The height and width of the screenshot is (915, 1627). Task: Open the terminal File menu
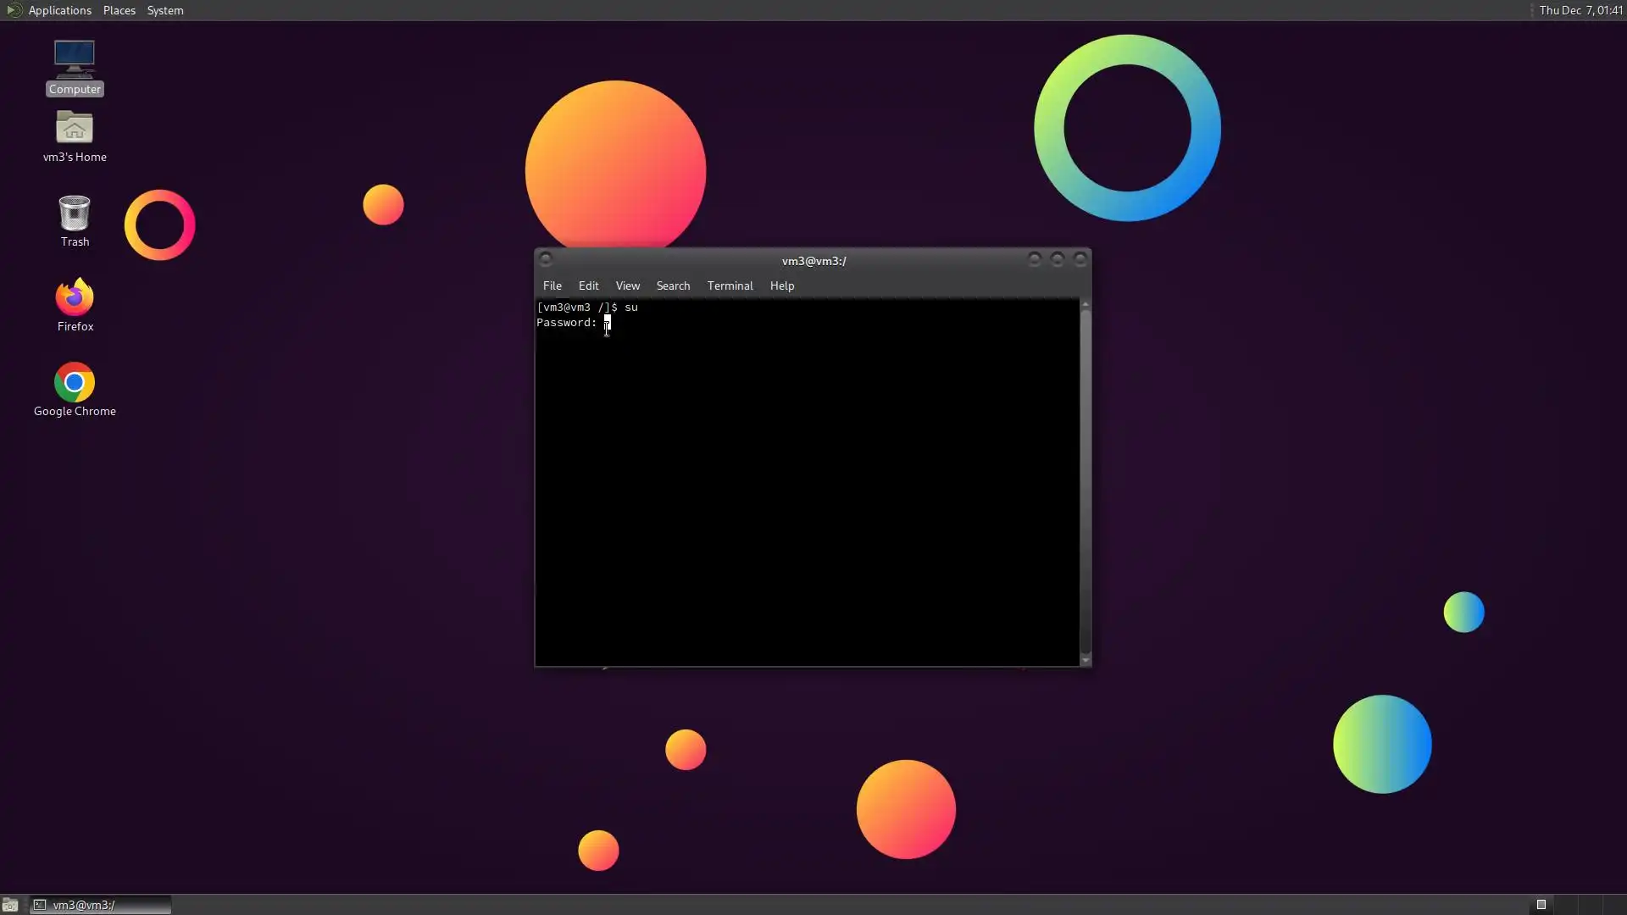click(x=552, y=286)
